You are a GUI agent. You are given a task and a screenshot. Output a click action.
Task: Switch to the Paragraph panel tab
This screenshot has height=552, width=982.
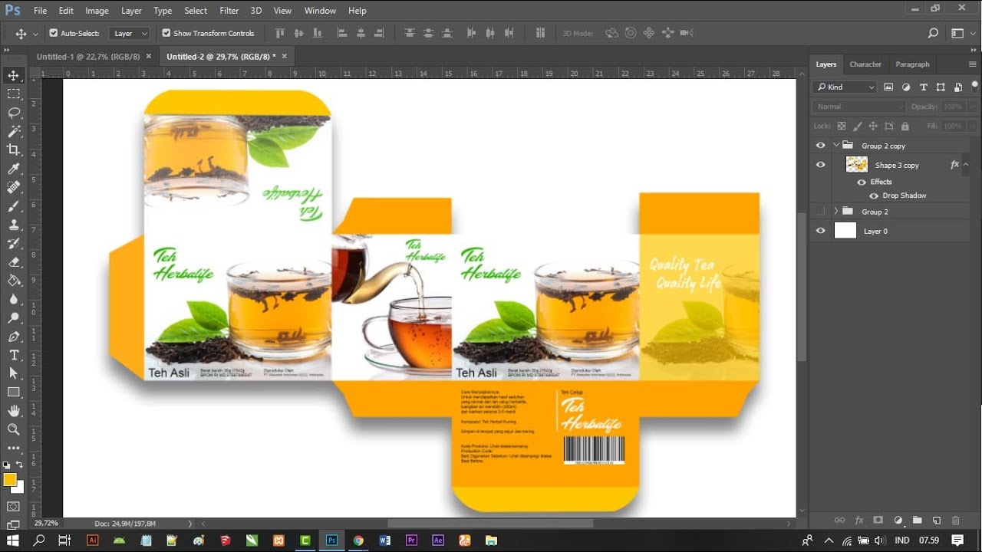click(x=912, y=64)
